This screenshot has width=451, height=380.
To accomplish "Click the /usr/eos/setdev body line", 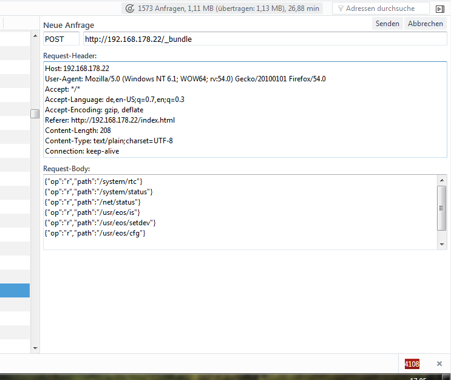I will click(x=100, y=223).
